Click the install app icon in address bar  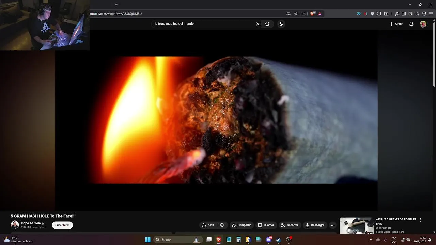[x=289, y=14]
